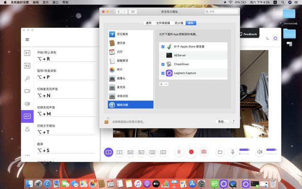Image resolution: width=302 pixels, height=189 pixels.
Task: Go back in System Preferences
Action: [x=118, y=12]
